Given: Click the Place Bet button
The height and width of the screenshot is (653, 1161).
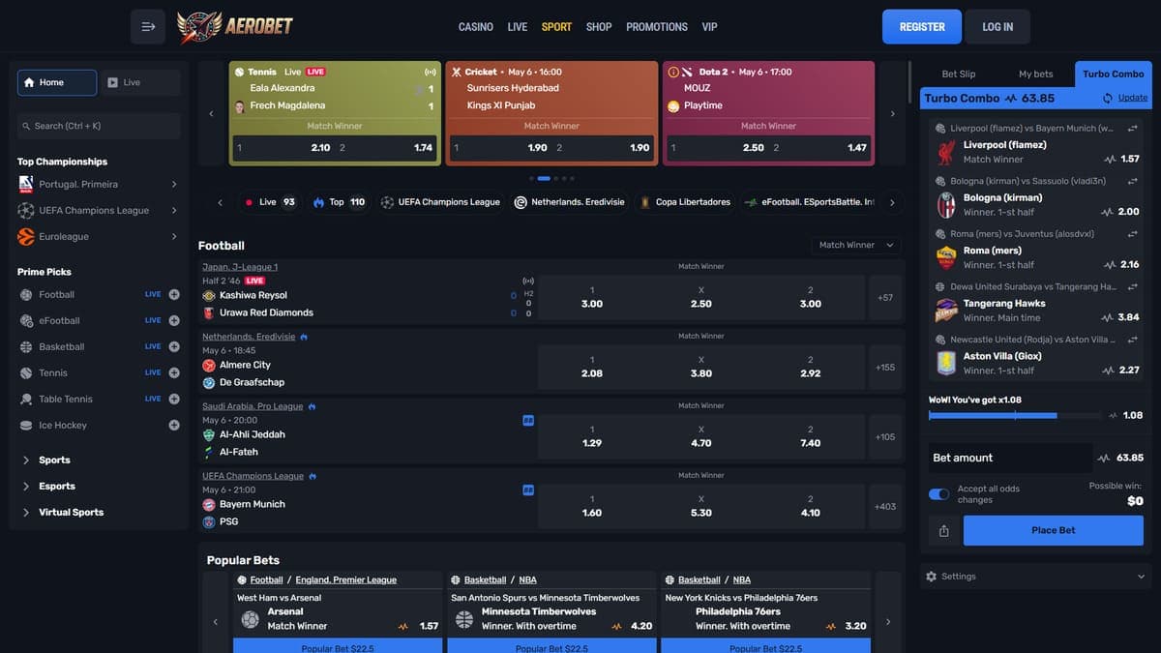Looking at the screenshot, I should click(x=1054, y=530).
